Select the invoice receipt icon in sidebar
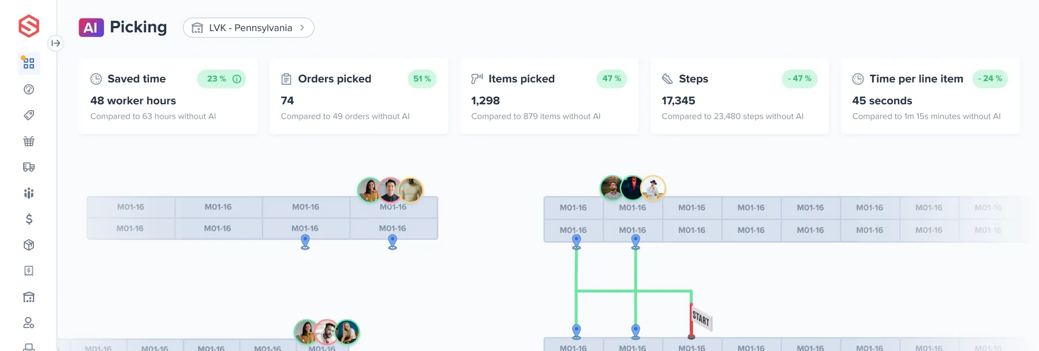The image size is (1039, 351). click(29, 271)
